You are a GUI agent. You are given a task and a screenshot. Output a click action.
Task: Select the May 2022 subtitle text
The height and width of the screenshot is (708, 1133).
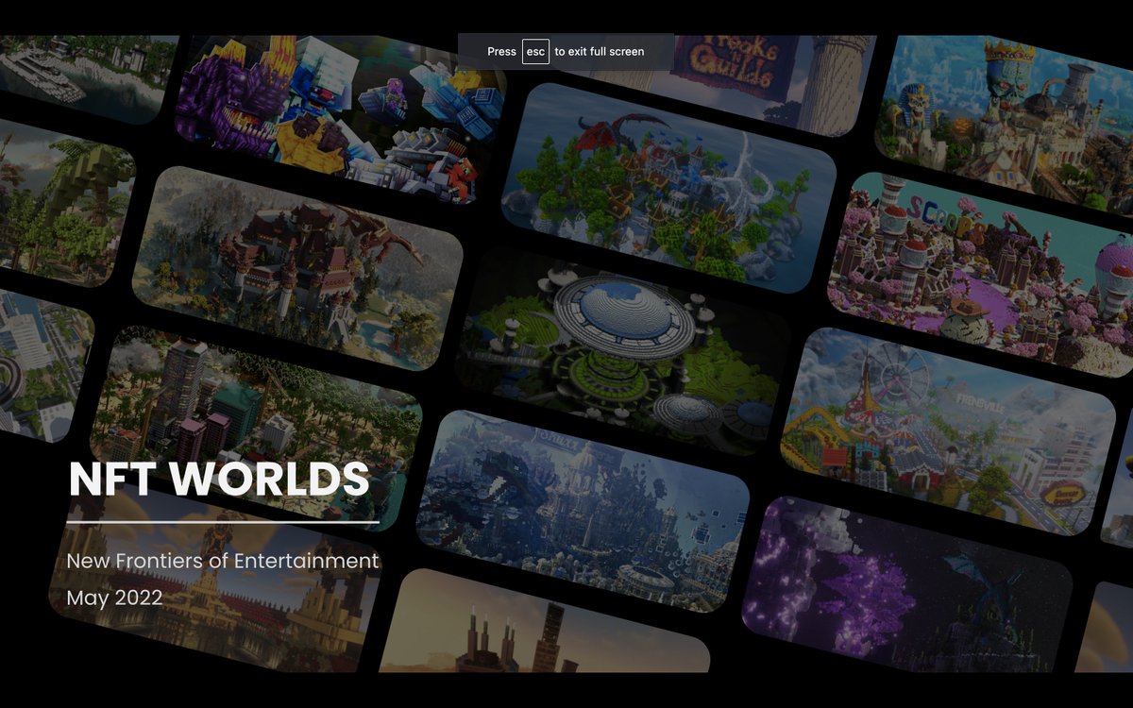tap(113, 597)
